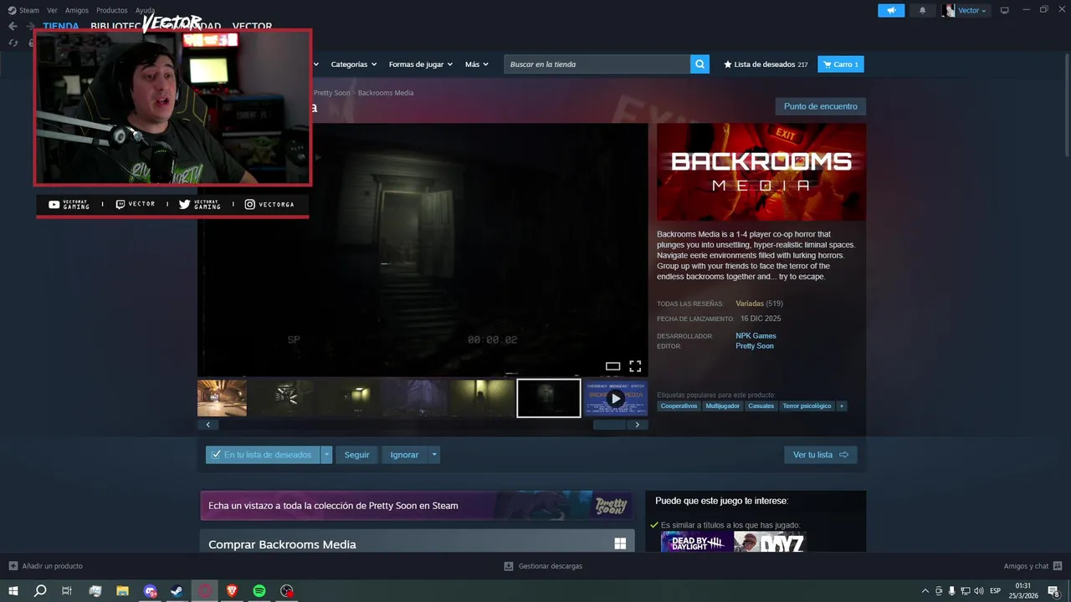
Task: Follow the Backrooms Media breadcrumb link
Action: click(x=386, y=93)
